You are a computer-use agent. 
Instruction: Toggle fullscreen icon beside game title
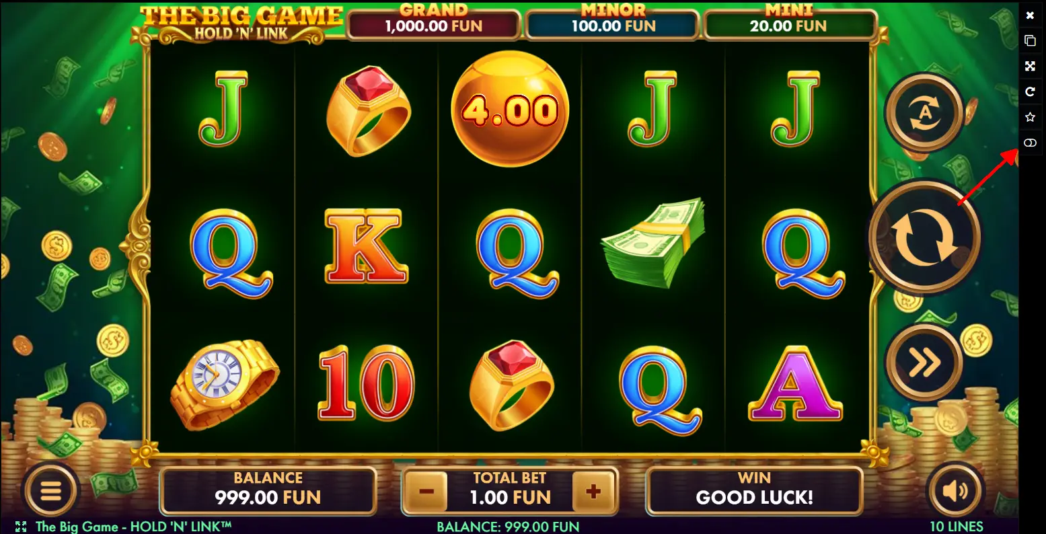pos(20,527)
